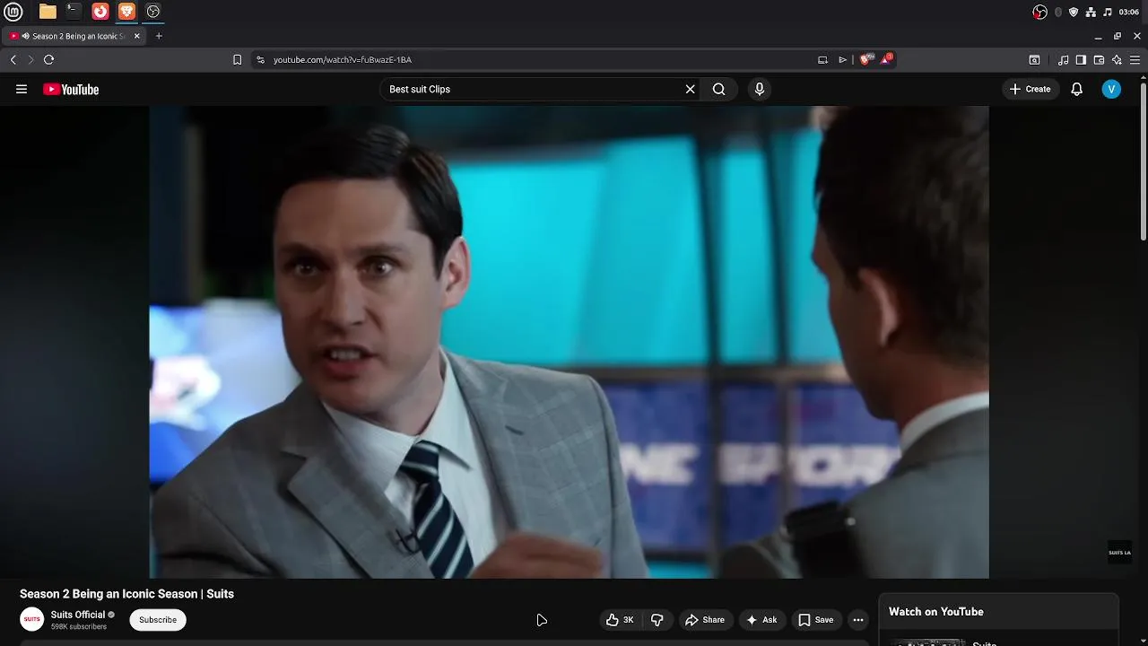Screen dimensions: 1148x646
Task: Go back in browser history
Action: point(13,59)
